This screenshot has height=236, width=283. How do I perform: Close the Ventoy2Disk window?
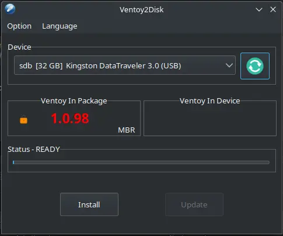pyautogui.click(x=273, y=9)
